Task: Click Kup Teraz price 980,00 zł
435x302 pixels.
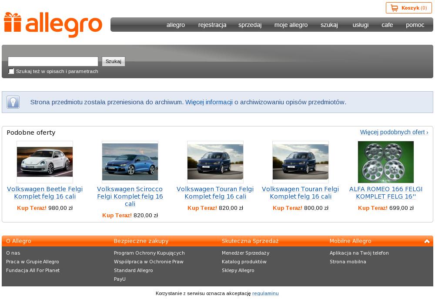Action: (x=45, y=208)
